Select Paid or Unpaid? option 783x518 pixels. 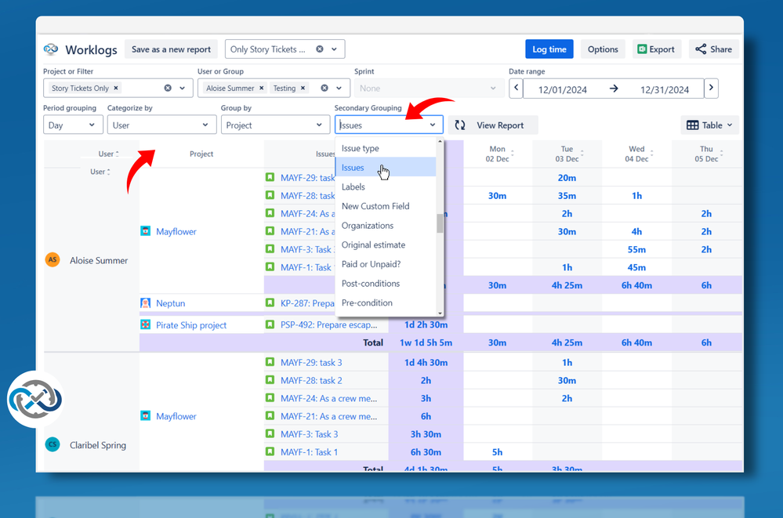click(386, 264)
